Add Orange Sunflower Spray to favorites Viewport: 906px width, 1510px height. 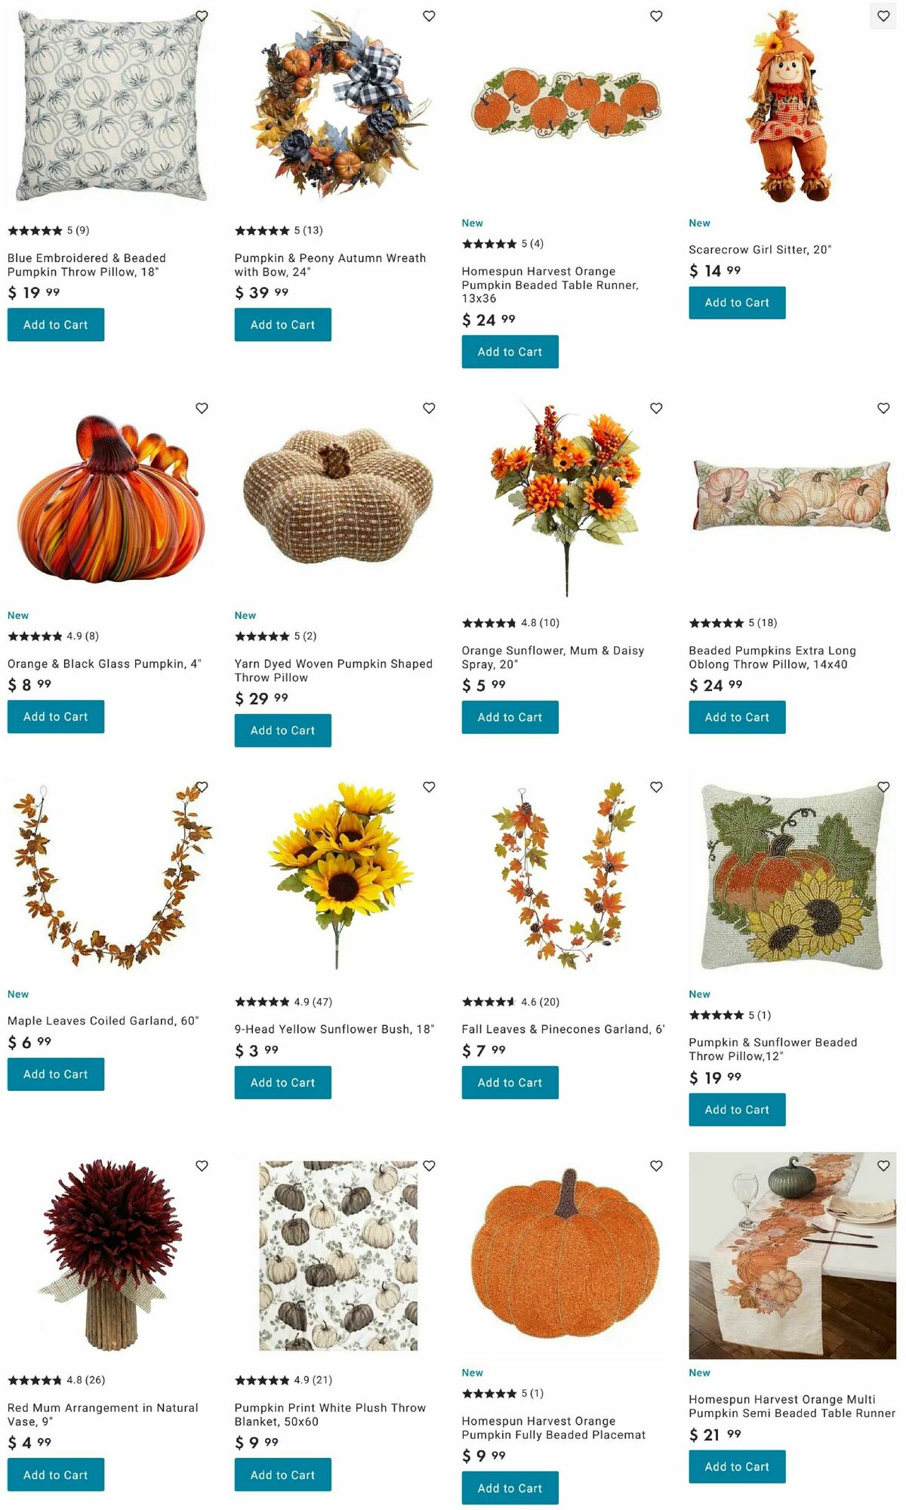point(656,408)
